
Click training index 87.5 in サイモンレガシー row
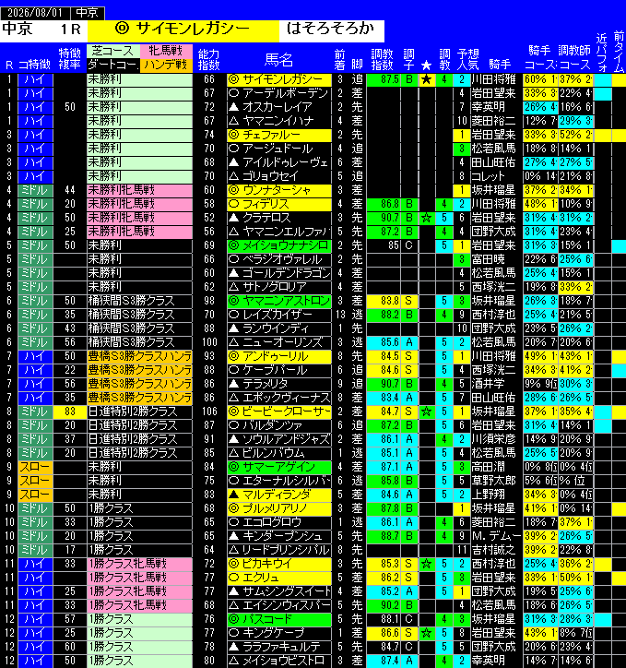[384, 79]
